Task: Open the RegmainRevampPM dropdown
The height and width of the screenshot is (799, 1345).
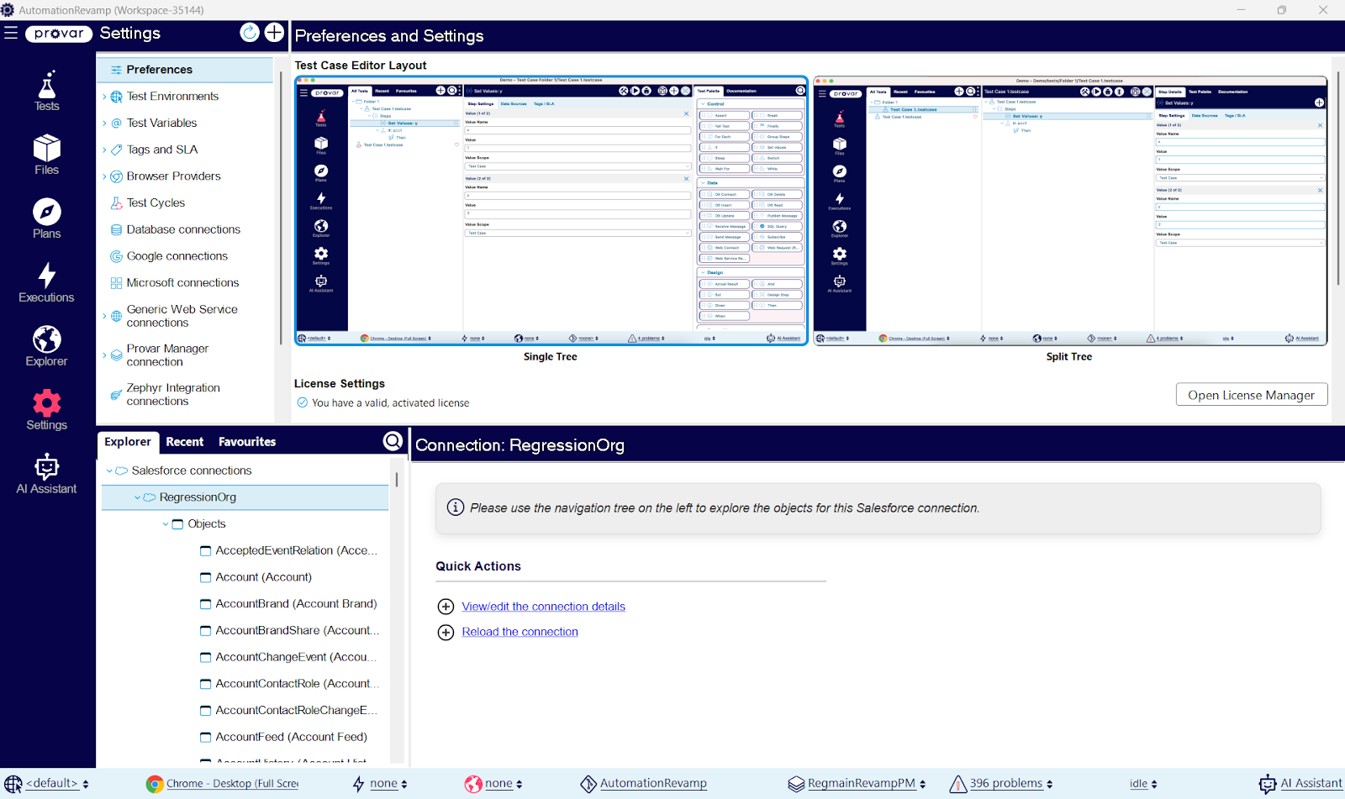Action: 867,784
